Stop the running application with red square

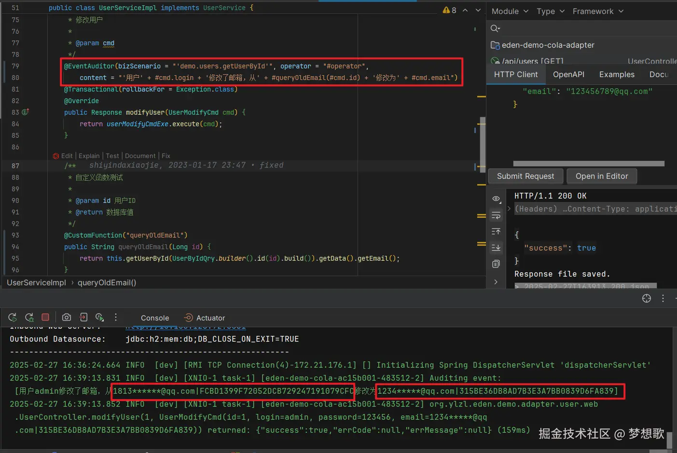[45, 317]
